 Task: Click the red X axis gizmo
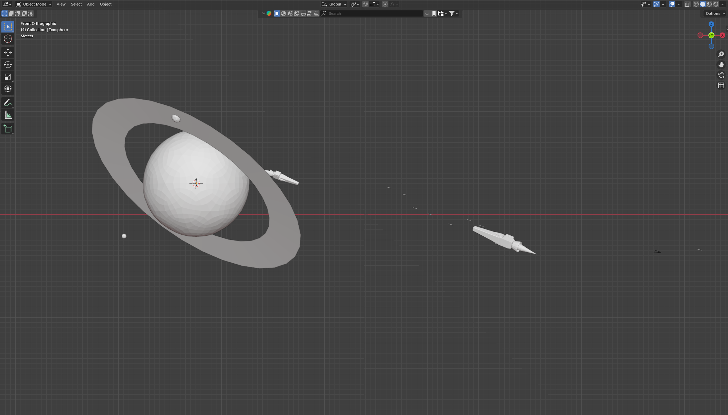tap(722, 35)
